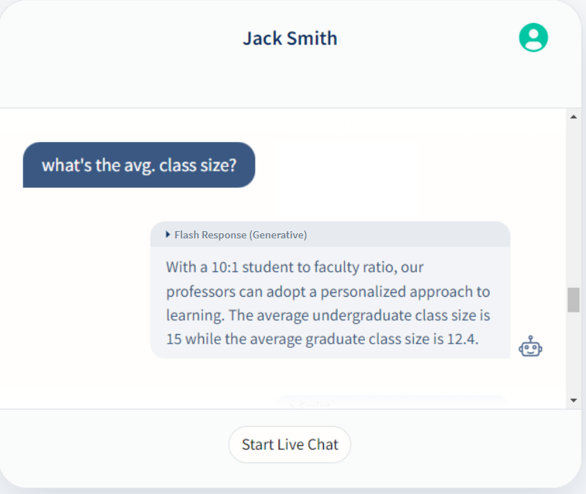Select the "what's the avg. class size?" message
Screen dimensions: 586x494
139,165
